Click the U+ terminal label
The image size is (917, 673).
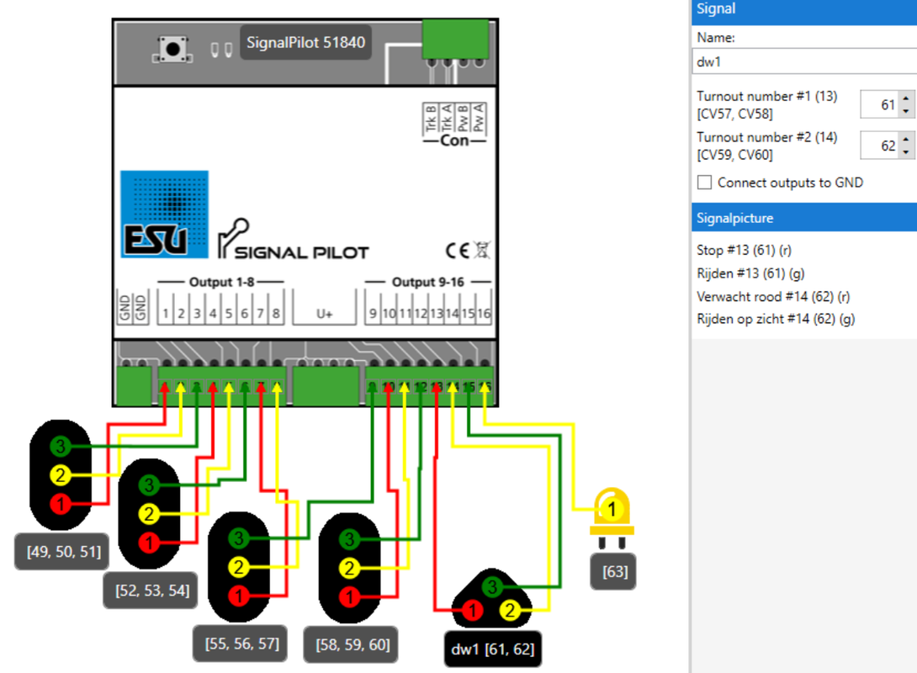[325, 314]
